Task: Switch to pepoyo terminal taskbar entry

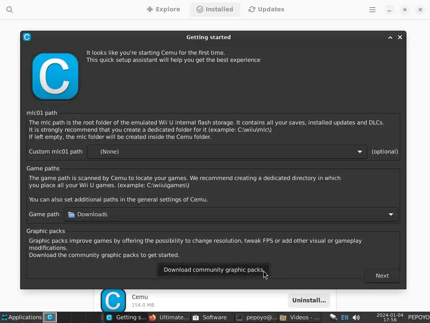Action: [256, 318]
